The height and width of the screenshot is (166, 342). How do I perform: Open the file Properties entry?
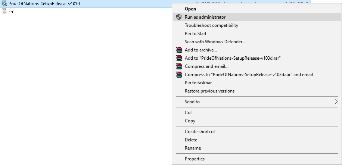tap(195, 159)
